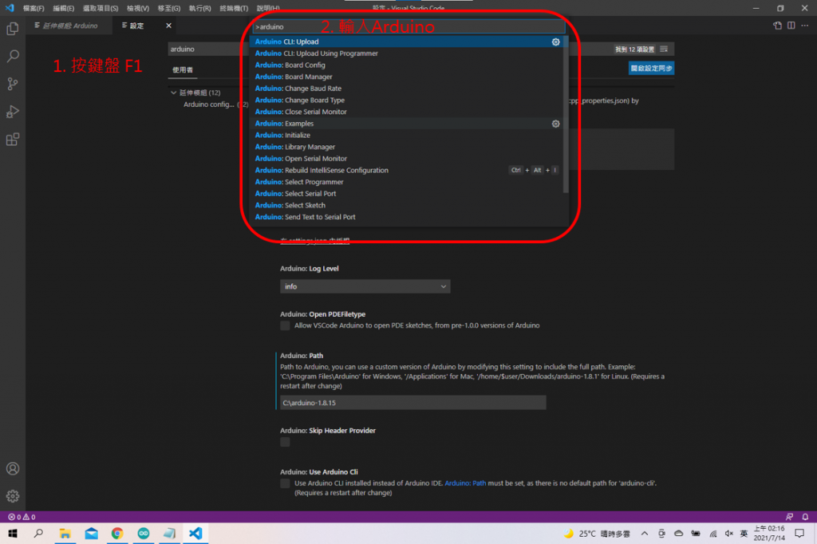817x544 pixels.
Task: Run Arduino CLI: Upload Using Programmer
Action: (x=406, y=53)
